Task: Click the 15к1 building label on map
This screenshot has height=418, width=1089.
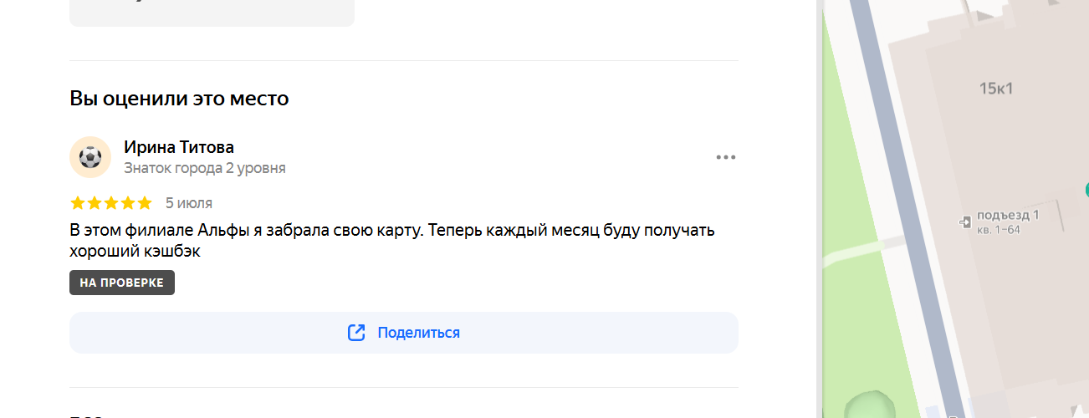Action: point(996,88)
